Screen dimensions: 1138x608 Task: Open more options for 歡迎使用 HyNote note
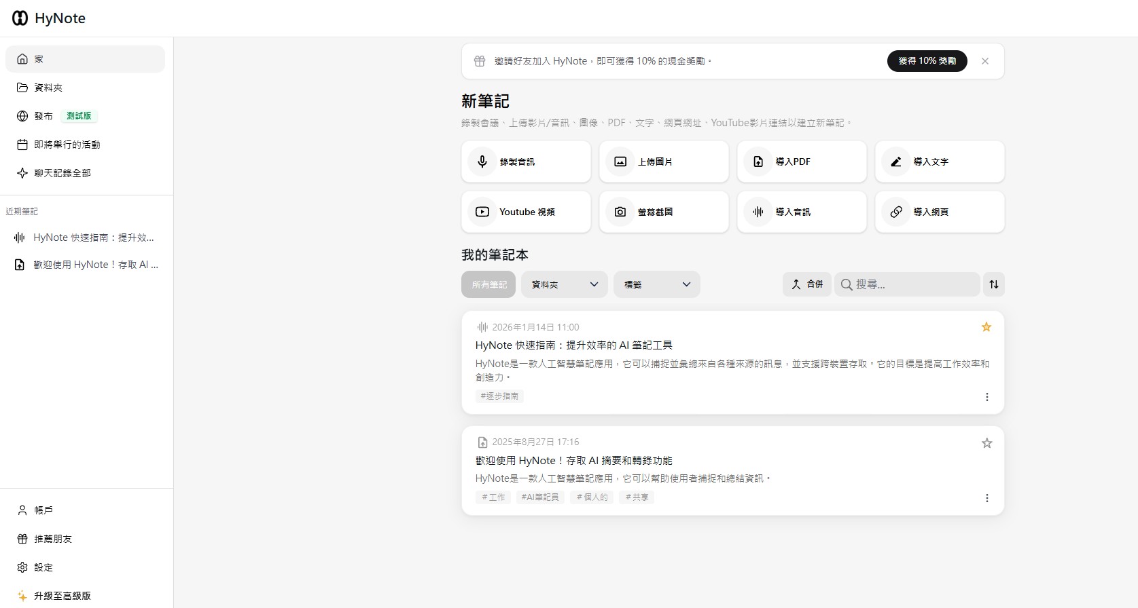(987, 498)
